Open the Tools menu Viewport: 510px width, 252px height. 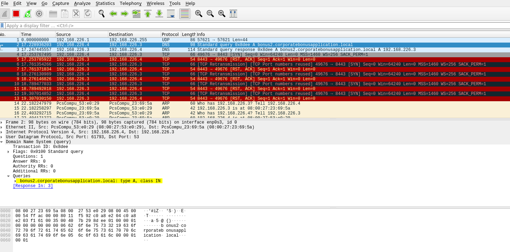(175, 3)
